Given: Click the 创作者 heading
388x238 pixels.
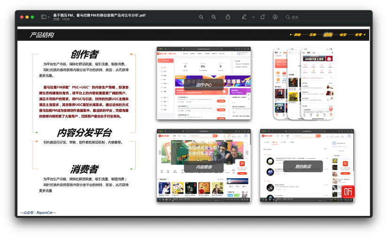Looking at the screenshot, I should 85,55.
